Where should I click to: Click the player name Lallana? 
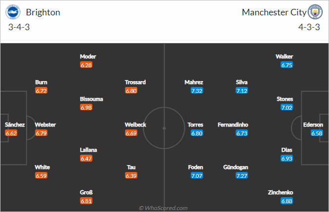[x=88, y=150]
